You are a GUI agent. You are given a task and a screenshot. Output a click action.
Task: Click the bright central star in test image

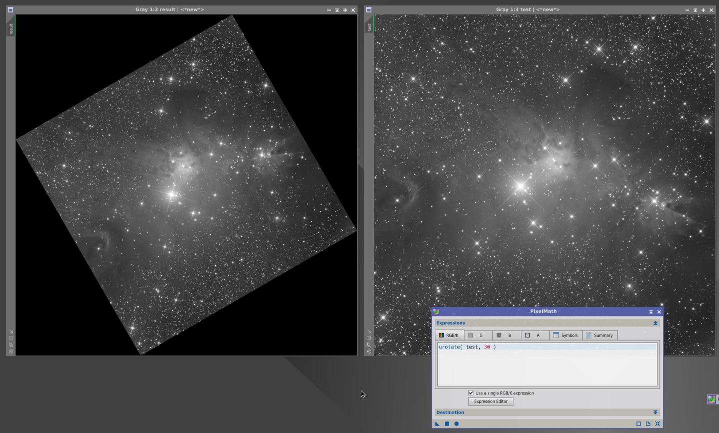tap(520, 186)
